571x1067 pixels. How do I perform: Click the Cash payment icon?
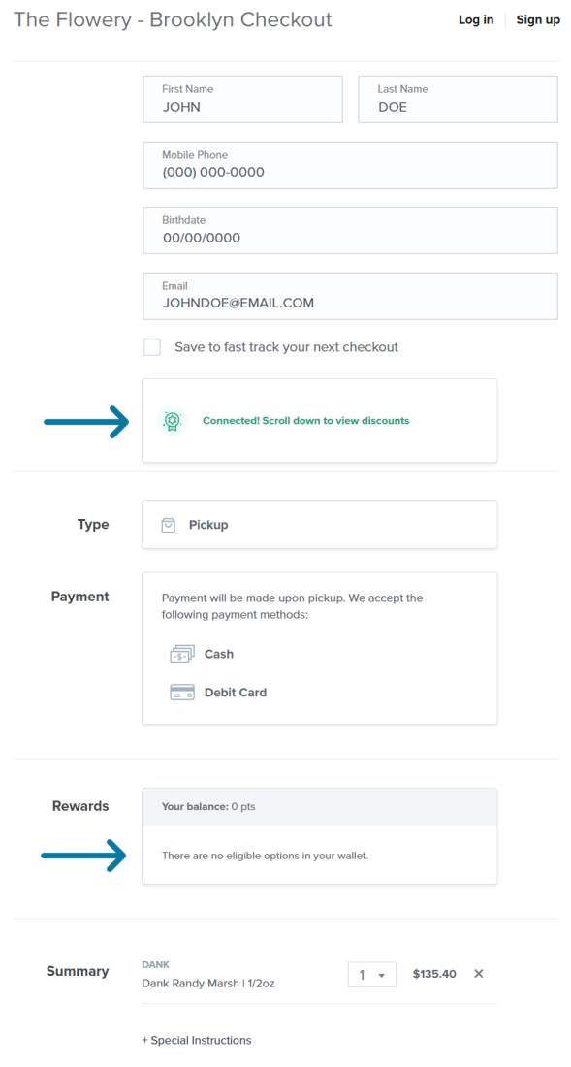[x=182, y=654]
